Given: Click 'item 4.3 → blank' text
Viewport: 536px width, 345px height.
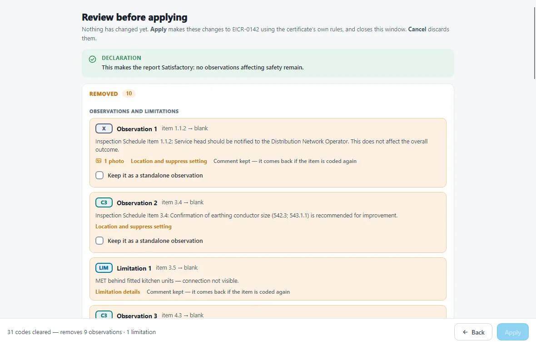Looking at the screenshot, I should pos(183,315).
